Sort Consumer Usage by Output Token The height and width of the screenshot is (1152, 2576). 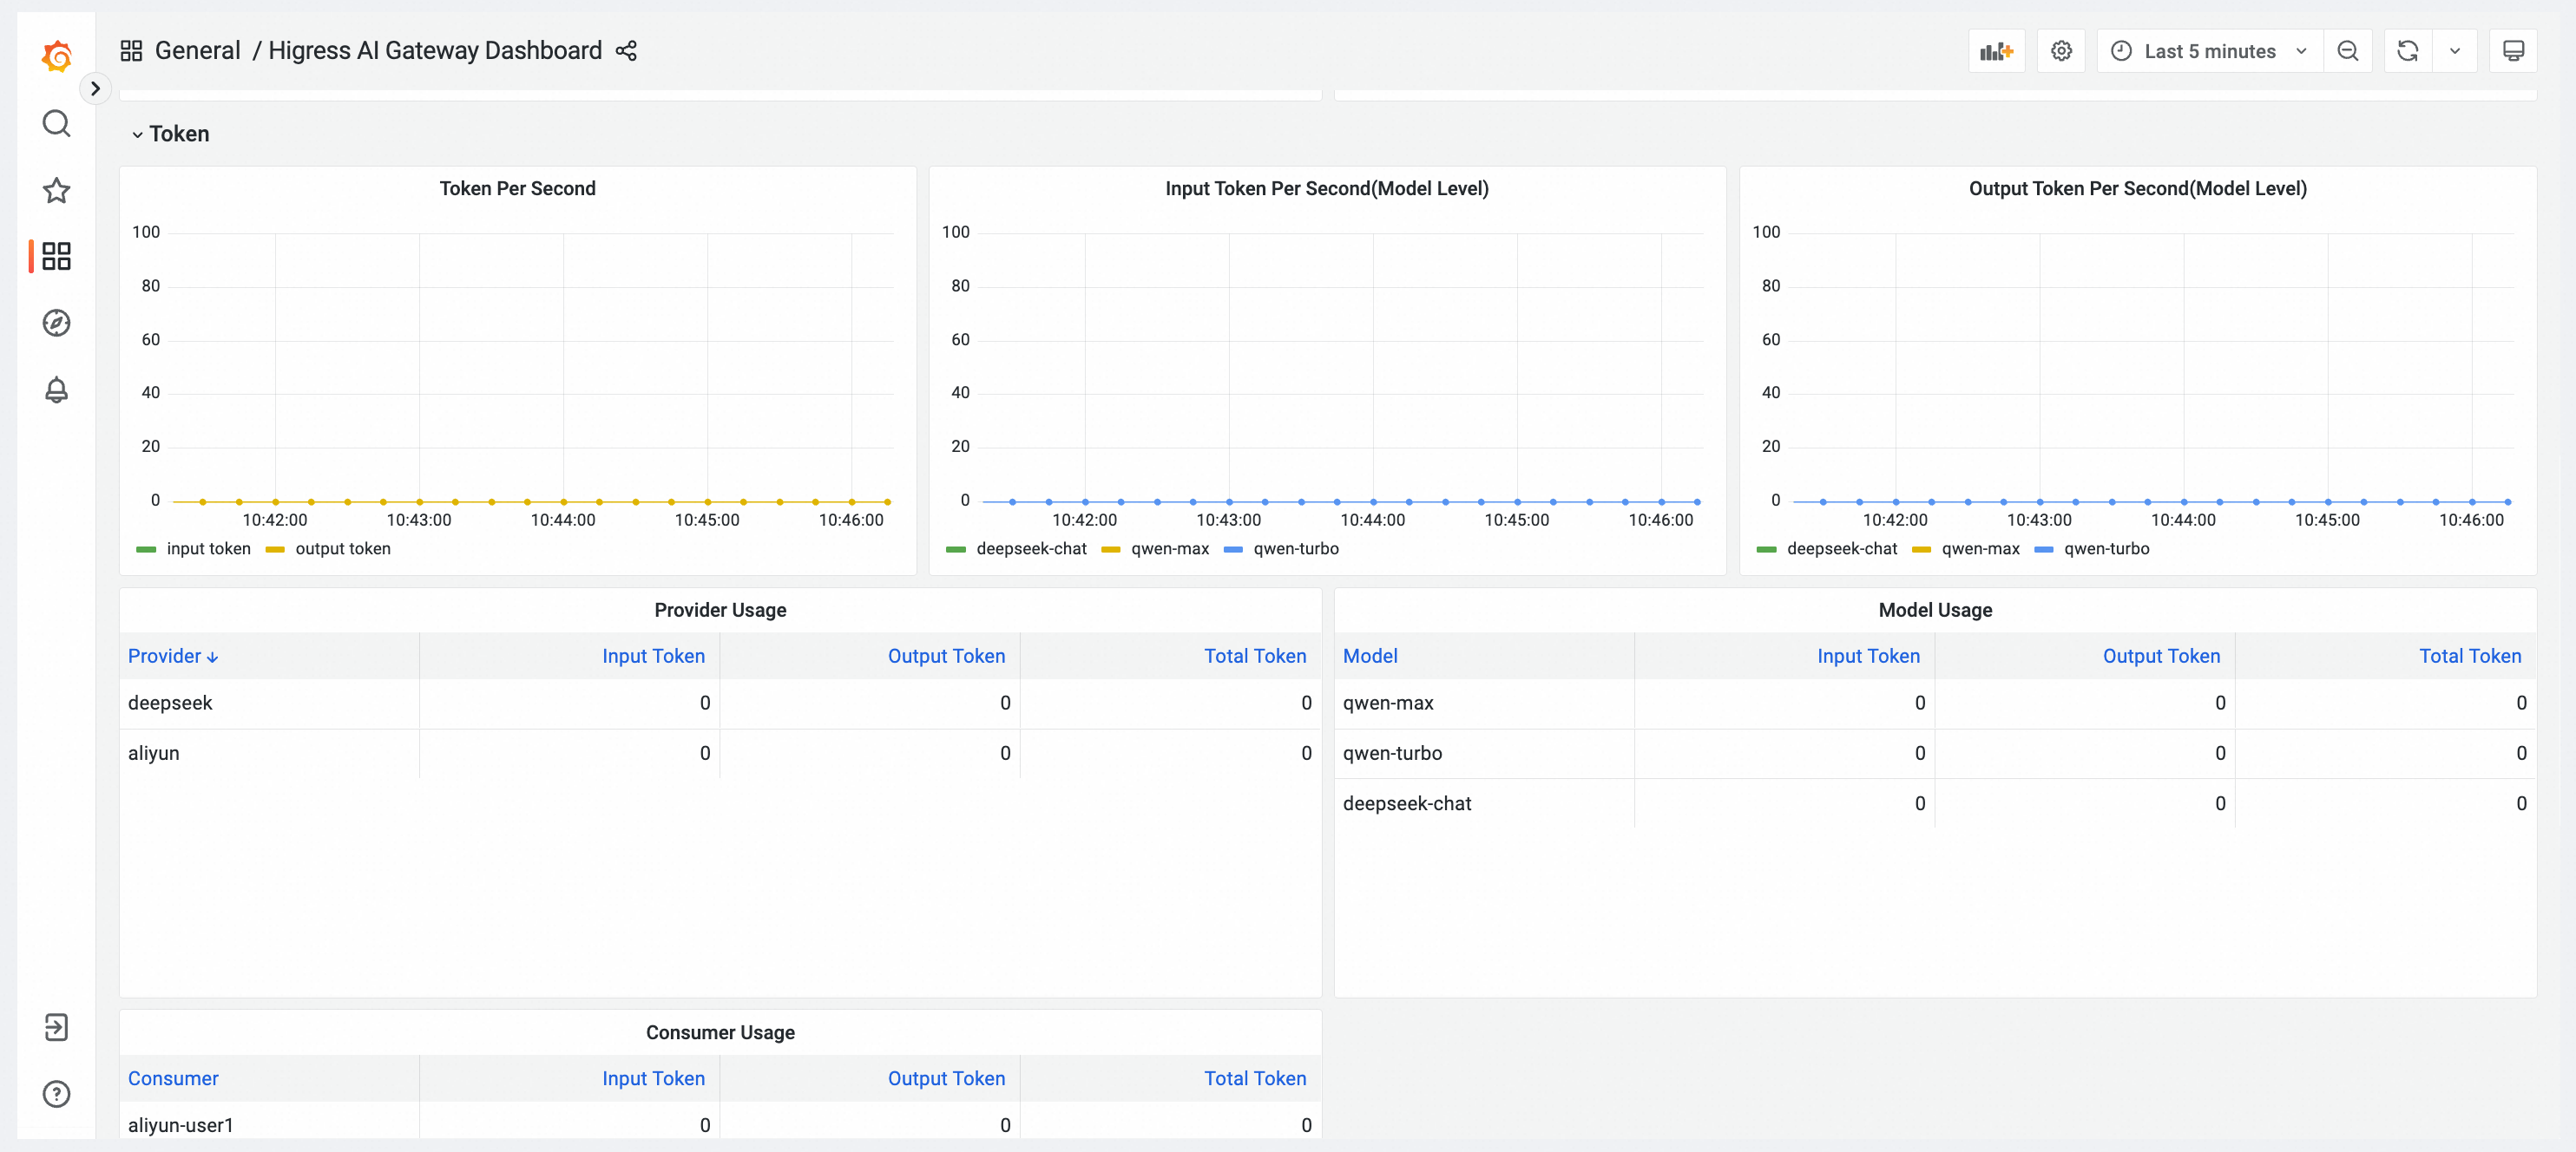click(946, 1078)
